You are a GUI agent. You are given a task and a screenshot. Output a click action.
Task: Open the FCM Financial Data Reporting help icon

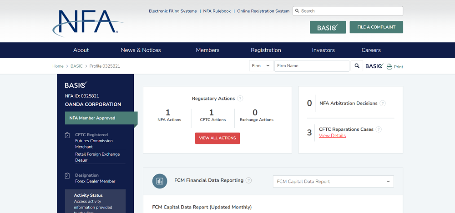click(249, 181)
